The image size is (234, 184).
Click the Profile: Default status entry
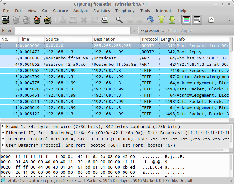(x=179, y=180)
